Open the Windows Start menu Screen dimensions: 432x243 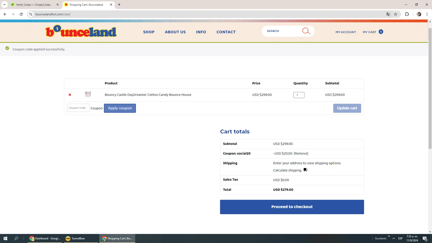pyautogui.click(x=5, y=238)
